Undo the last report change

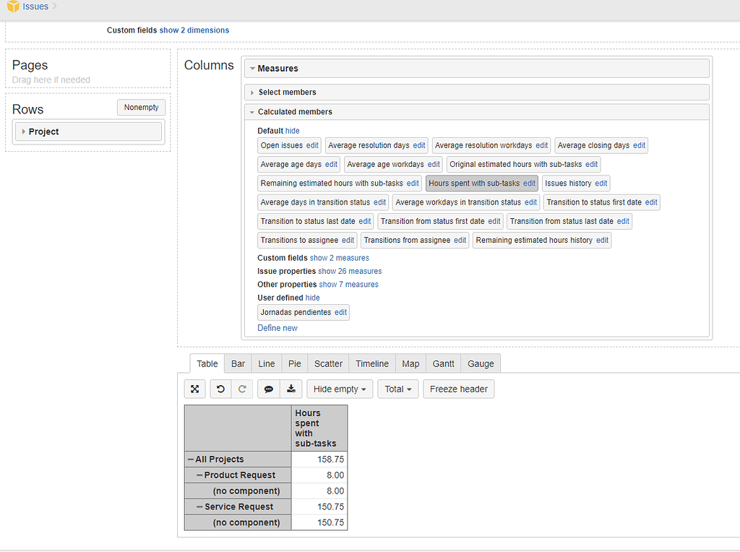tap(218, 389)
